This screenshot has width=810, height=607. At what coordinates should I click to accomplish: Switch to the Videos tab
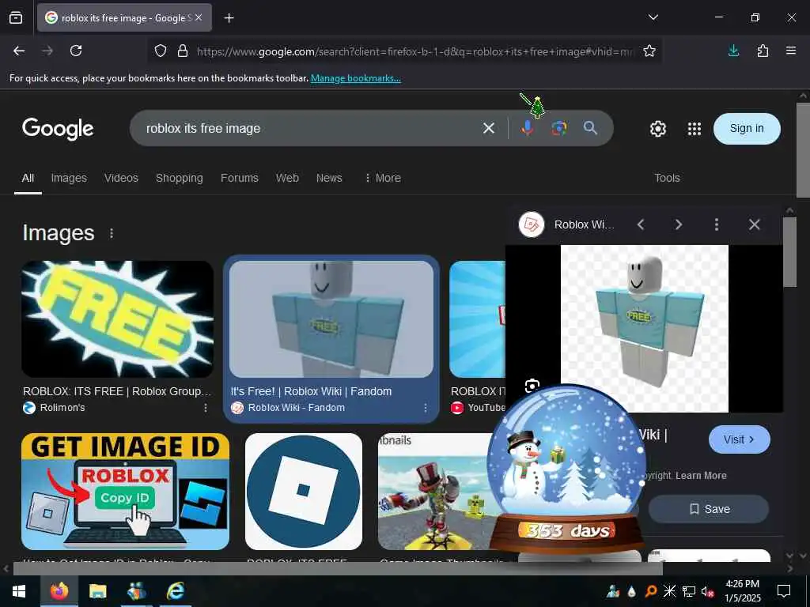point(121,178)
